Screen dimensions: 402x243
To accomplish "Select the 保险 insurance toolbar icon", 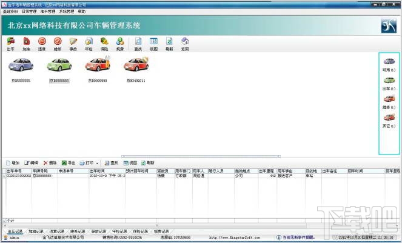I will click(x=104, y=44).
